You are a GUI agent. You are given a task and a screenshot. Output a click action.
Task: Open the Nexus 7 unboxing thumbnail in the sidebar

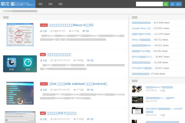pos(137,89)
